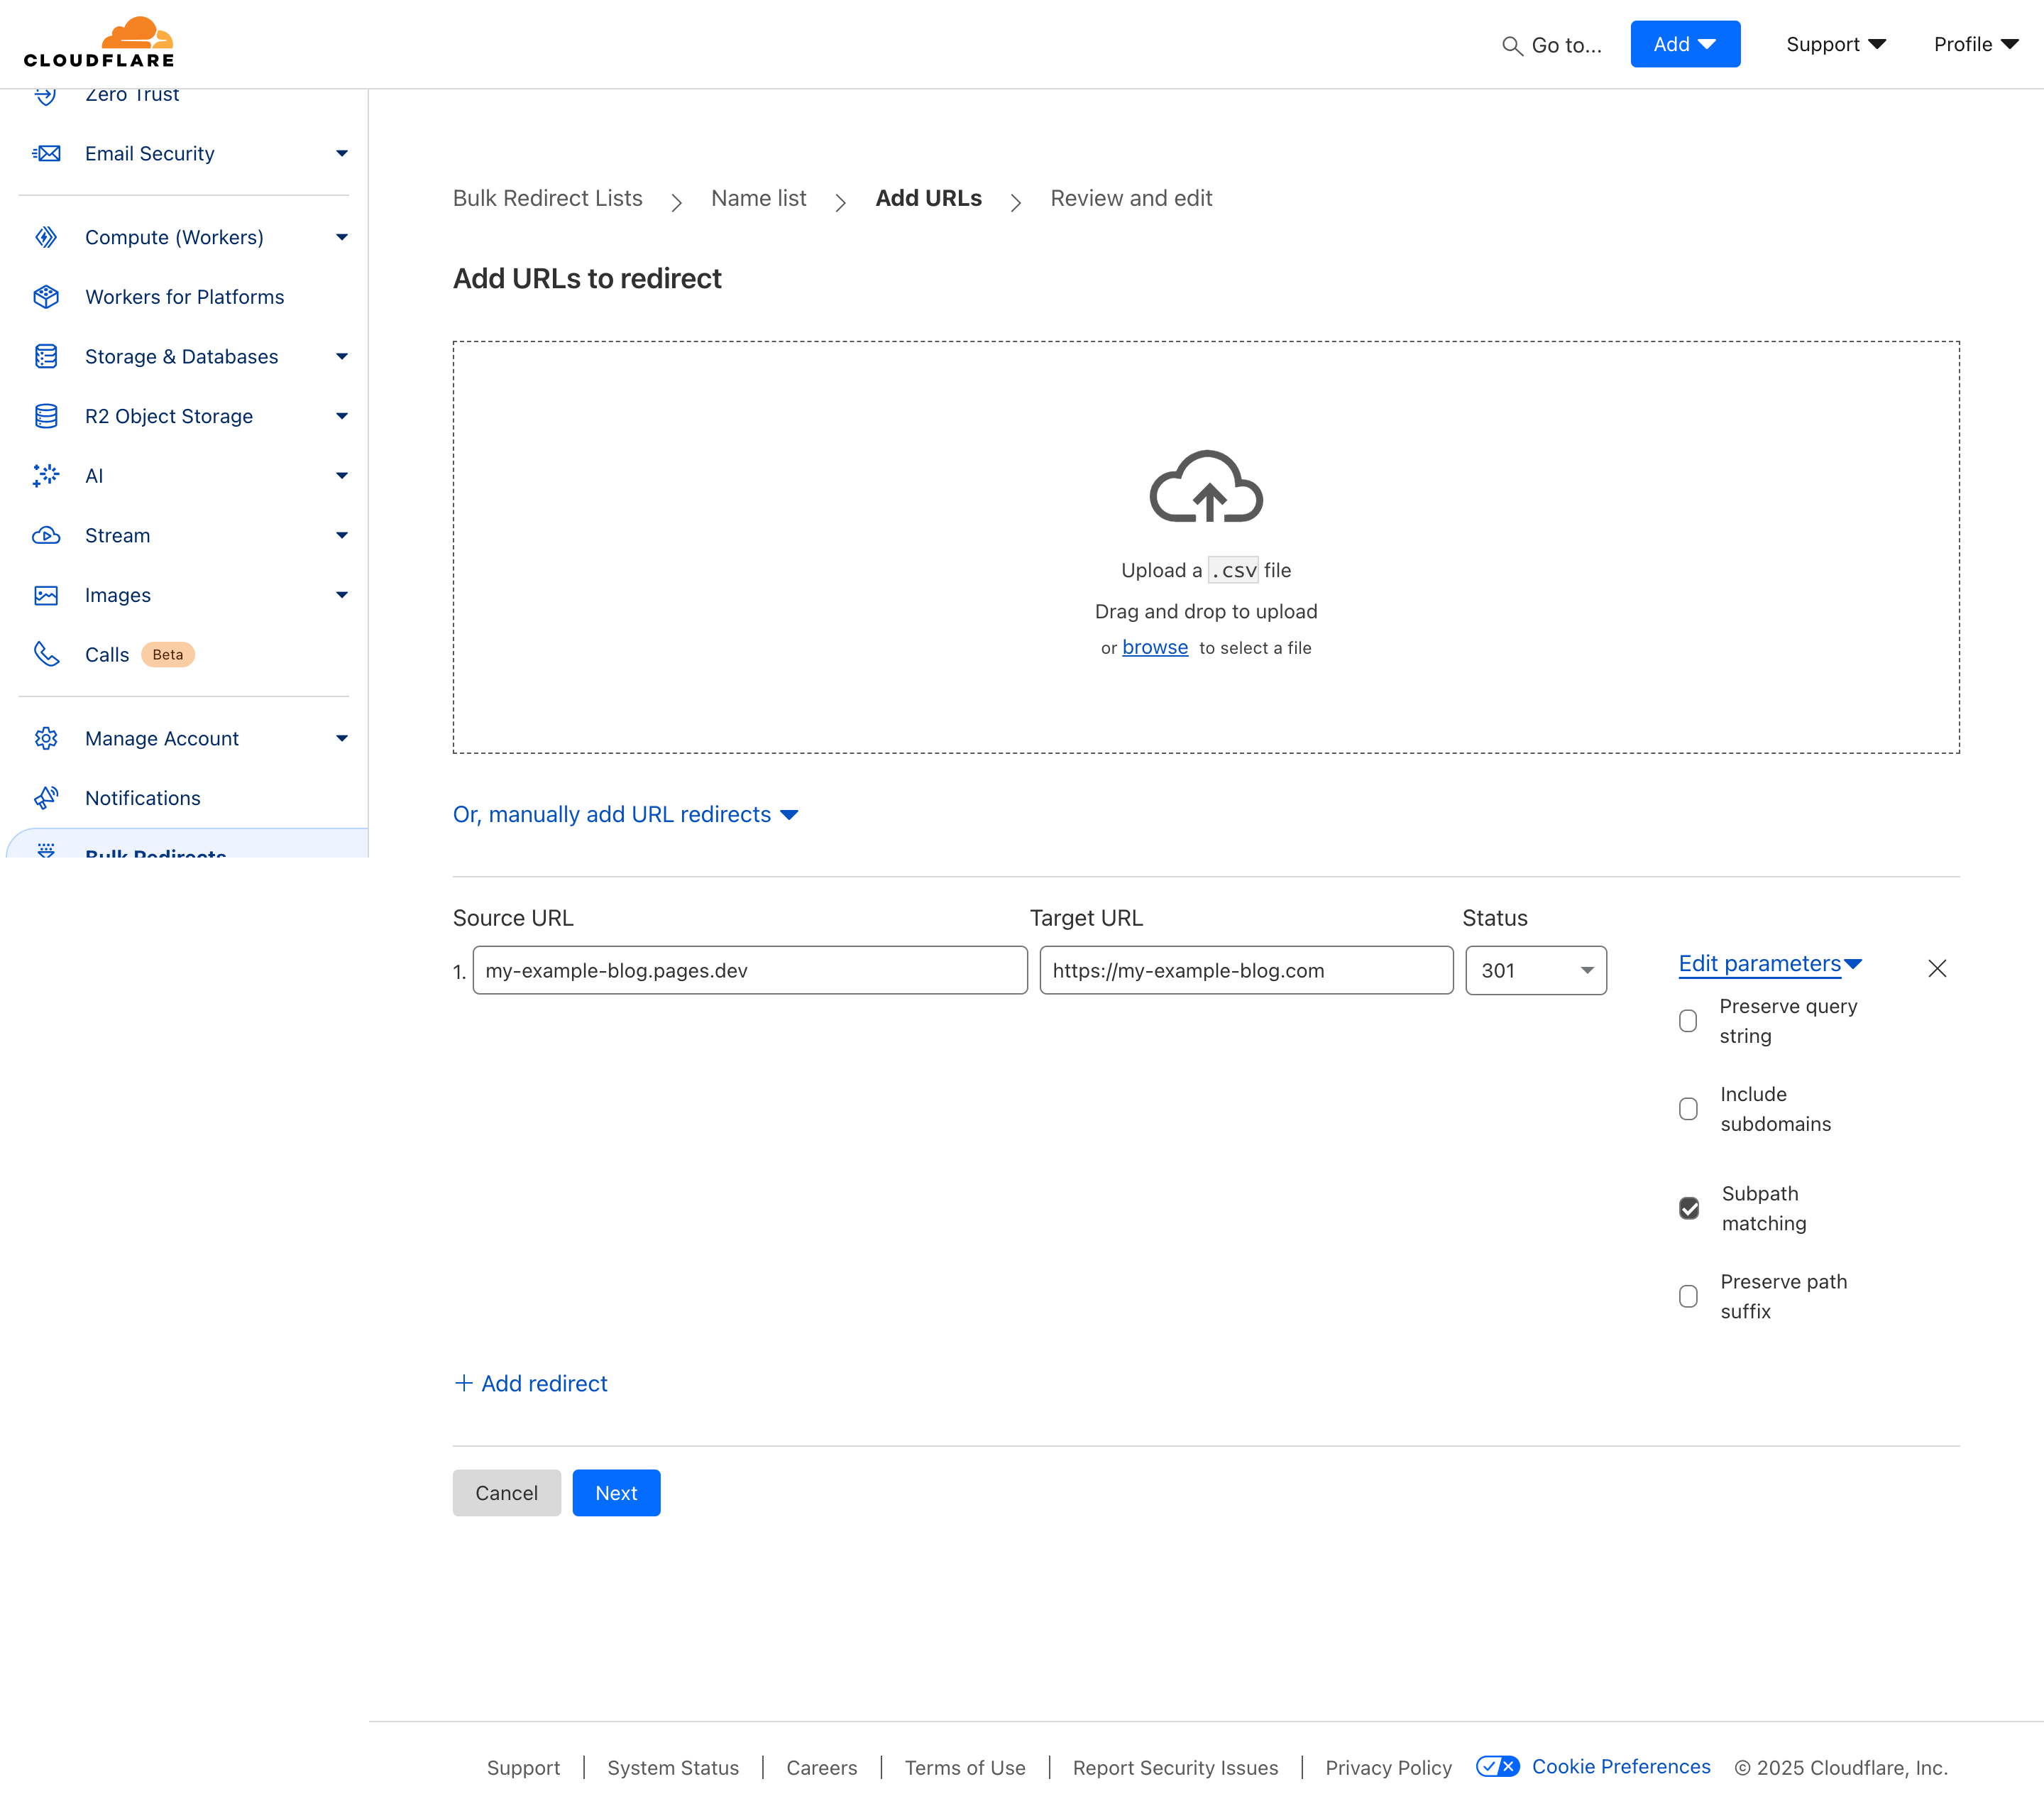Click the CSV drag and drop text
Screen dimensions: 2044x1806
(x=1206, y=611)
